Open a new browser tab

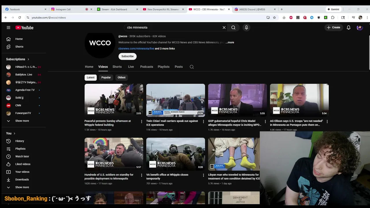(x=282, y=9)
